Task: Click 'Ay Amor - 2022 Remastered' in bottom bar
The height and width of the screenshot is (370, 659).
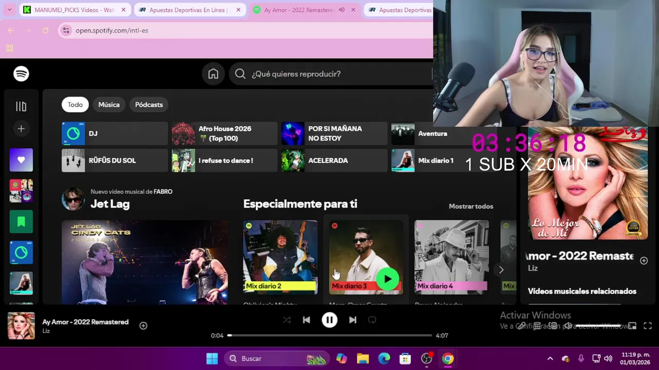Action: [x=85, y=322]
